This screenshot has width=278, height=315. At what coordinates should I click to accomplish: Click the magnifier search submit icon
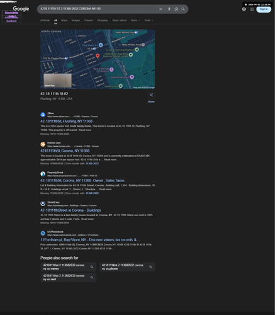pos(183,9)
